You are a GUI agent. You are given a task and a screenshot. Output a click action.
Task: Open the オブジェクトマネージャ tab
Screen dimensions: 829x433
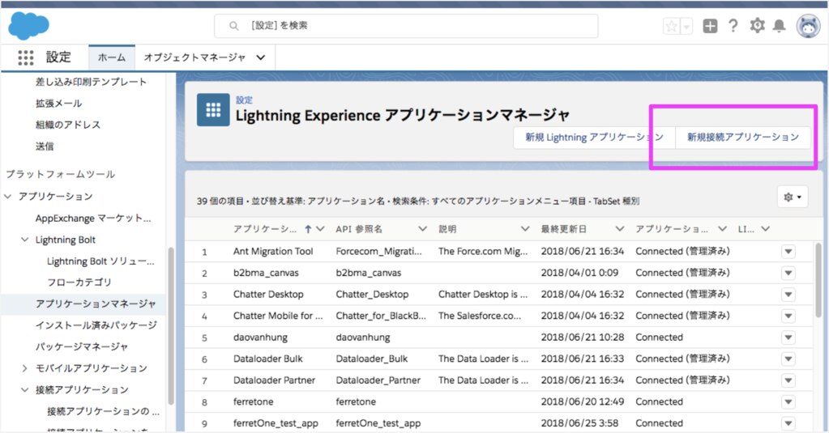194,57
